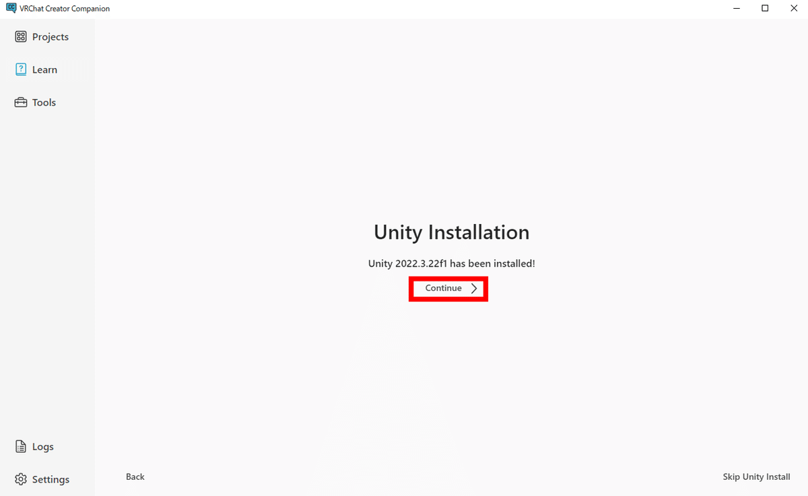808x496 pixels.
Task: Choose Skip Unity Install link
Action: point(757,476)
